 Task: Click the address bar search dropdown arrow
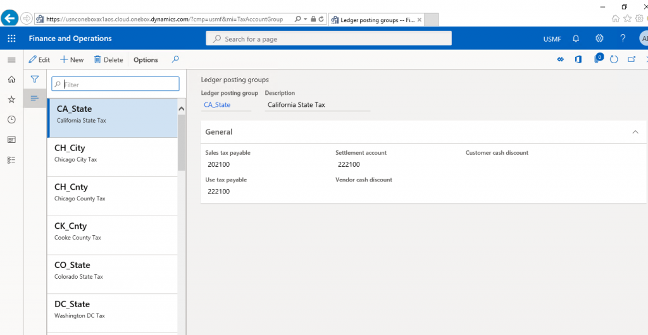click(x=306, y=19)
